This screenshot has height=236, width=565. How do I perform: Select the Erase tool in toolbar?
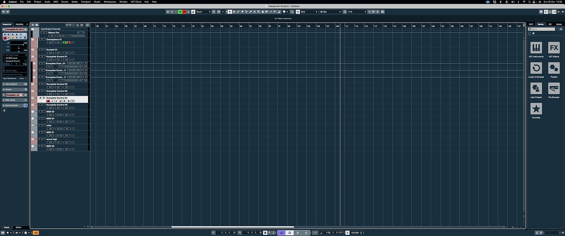click(x=242, y=12)
